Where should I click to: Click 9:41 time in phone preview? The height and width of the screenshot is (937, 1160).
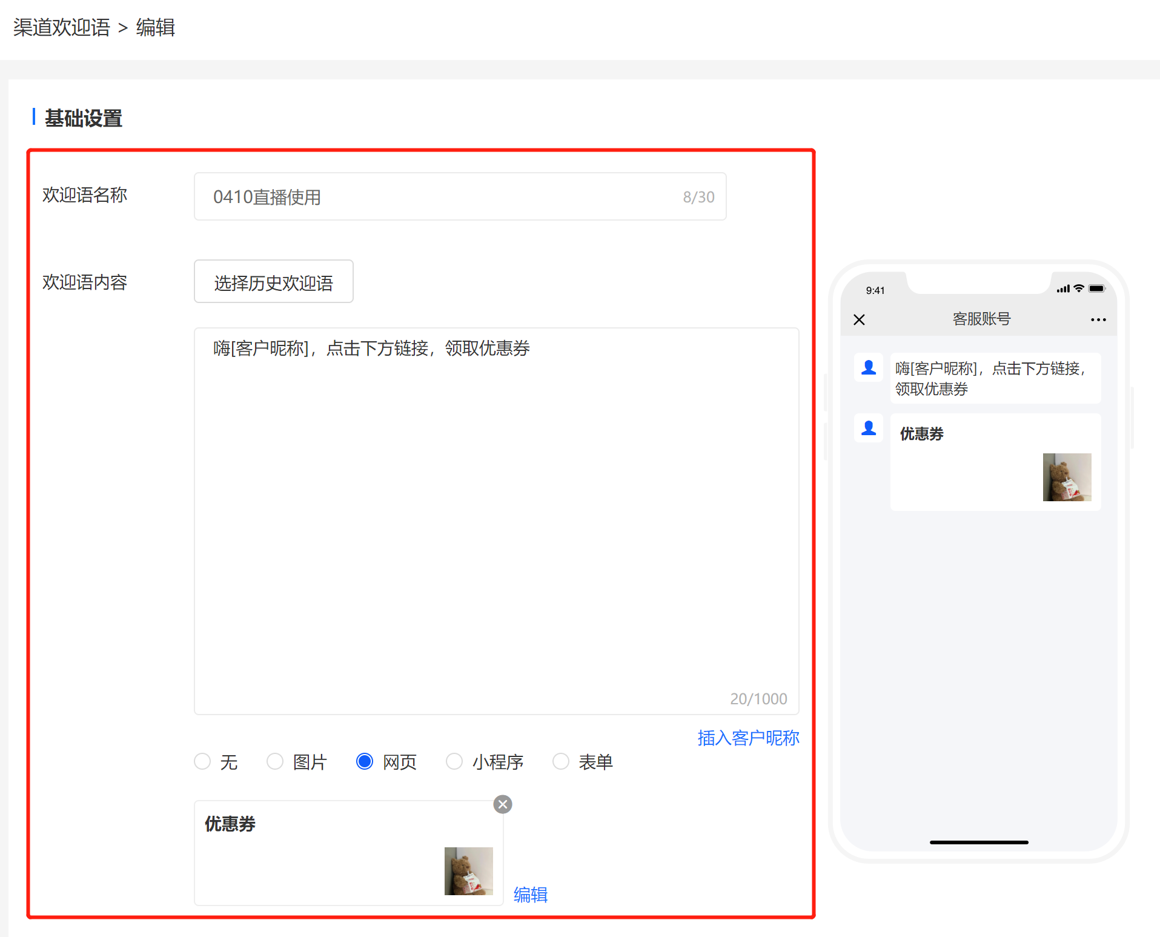pyautogui.click(x=875, y=290)
